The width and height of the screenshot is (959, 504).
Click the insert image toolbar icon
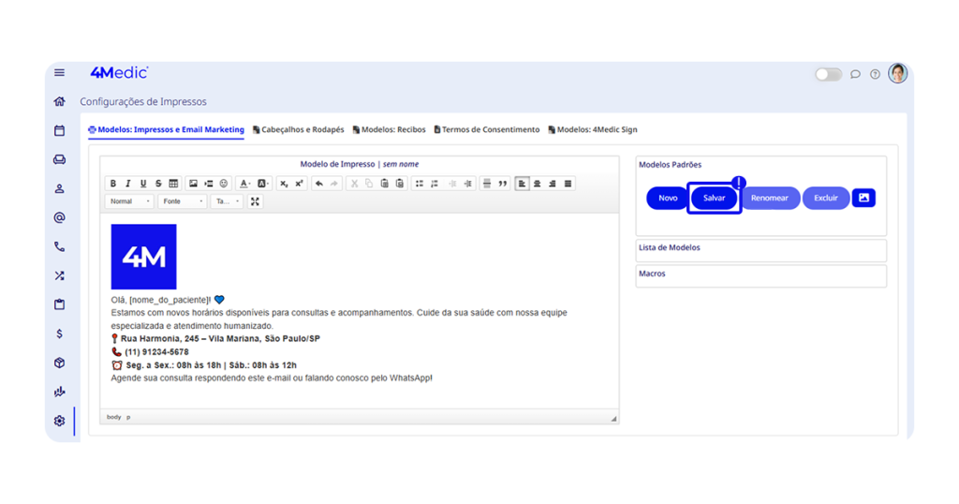194,184
